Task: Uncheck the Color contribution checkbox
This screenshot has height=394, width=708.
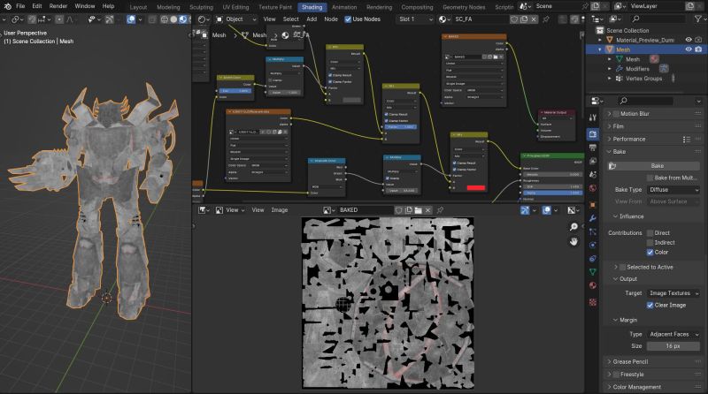Action: (650, 253)
